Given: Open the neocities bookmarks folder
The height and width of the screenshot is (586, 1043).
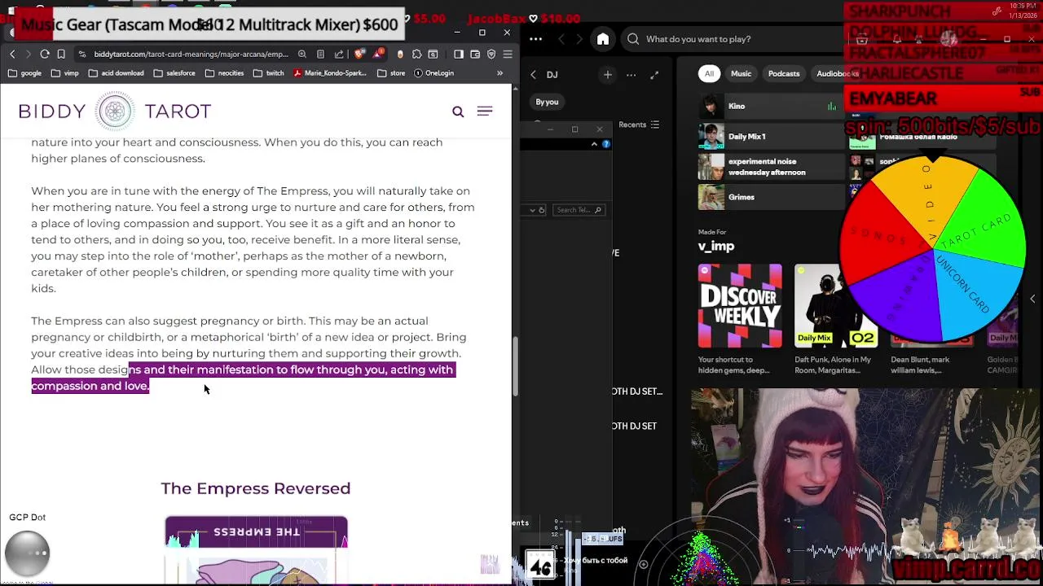Looking at the screenshot, I should tap(225, 72).
